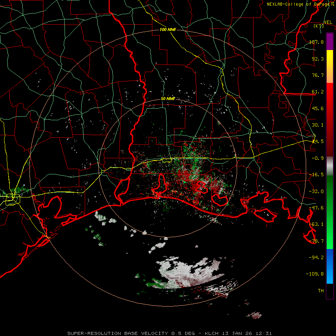The height and width of the screenshot is (336, 336).
Task: Select the -109.8 scale value
Action: (315, 274)
